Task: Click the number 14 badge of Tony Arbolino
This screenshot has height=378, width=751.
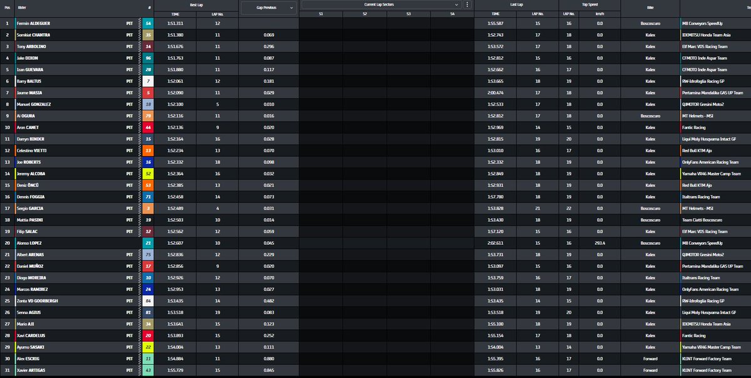Action: point(148,46)
